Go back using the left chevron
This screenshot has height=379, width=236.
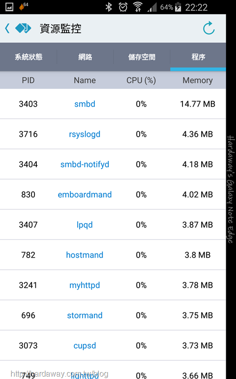[7, 28]
